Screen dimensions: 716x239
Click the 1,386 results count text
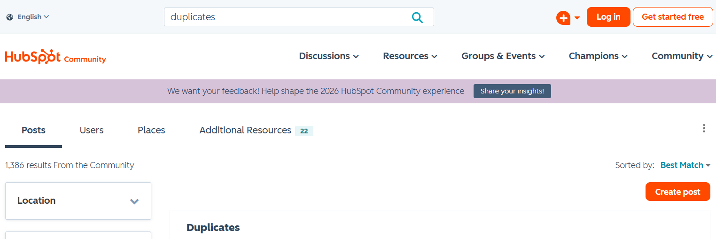pos(70,165)
